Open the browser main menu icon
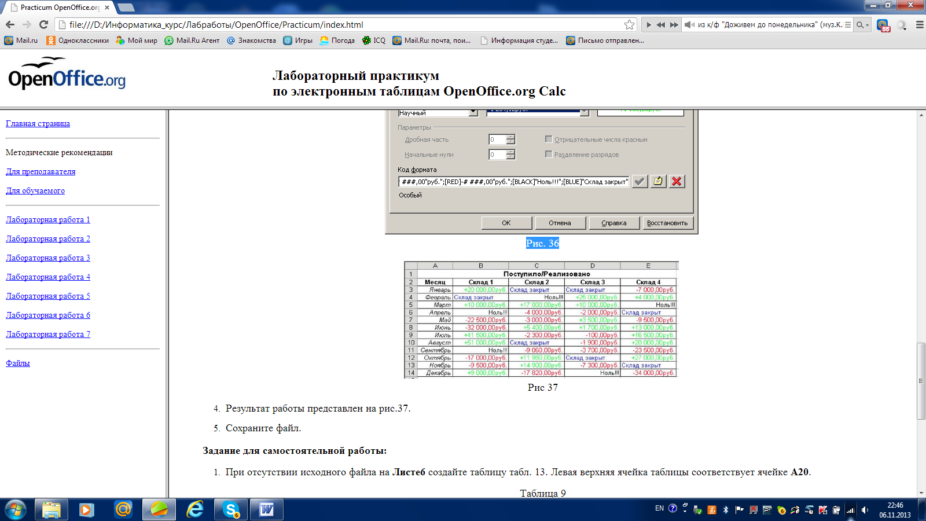The width and height of the screenshot is (926, 521). click(x=920, y=25)
